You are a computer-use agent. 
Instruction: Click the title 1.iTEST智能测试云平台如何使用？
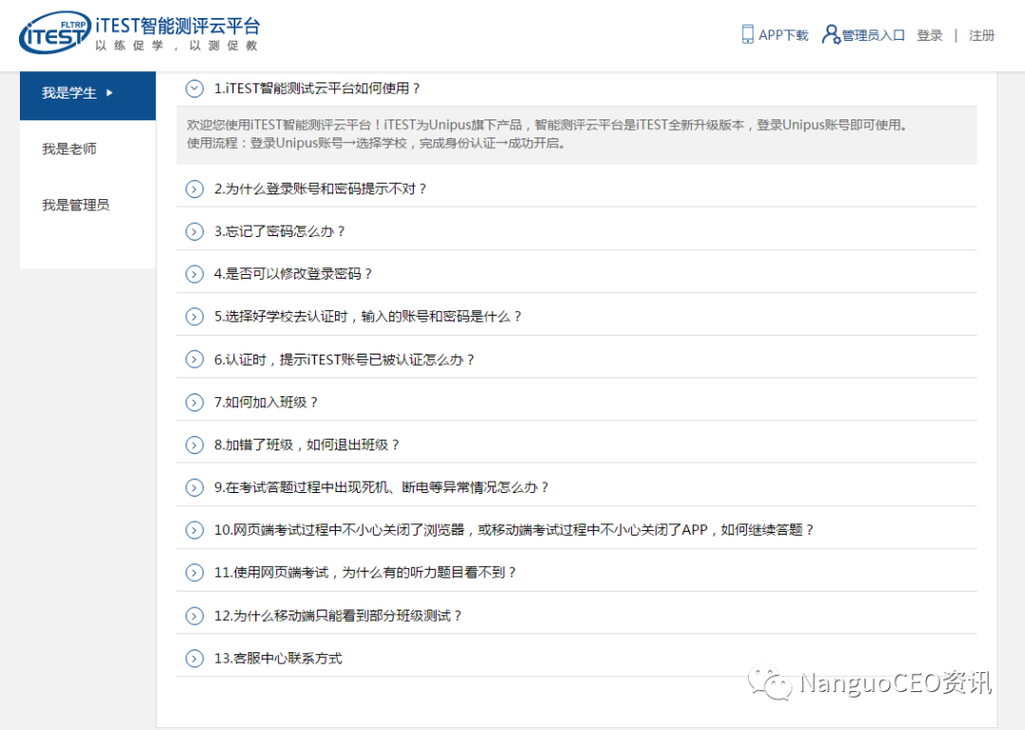(317, 88)
